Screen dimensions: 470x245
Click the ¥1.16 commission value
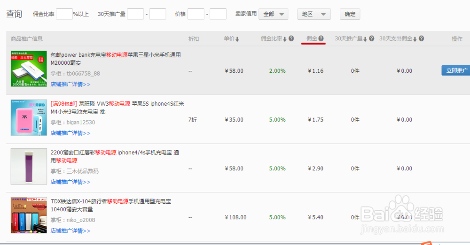[316, 71]
